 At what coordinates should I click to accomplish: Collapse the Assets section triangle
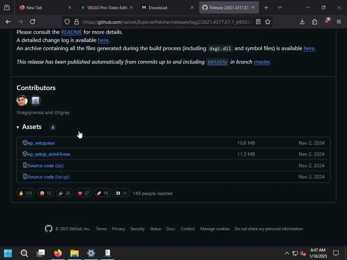click(18, 127)
